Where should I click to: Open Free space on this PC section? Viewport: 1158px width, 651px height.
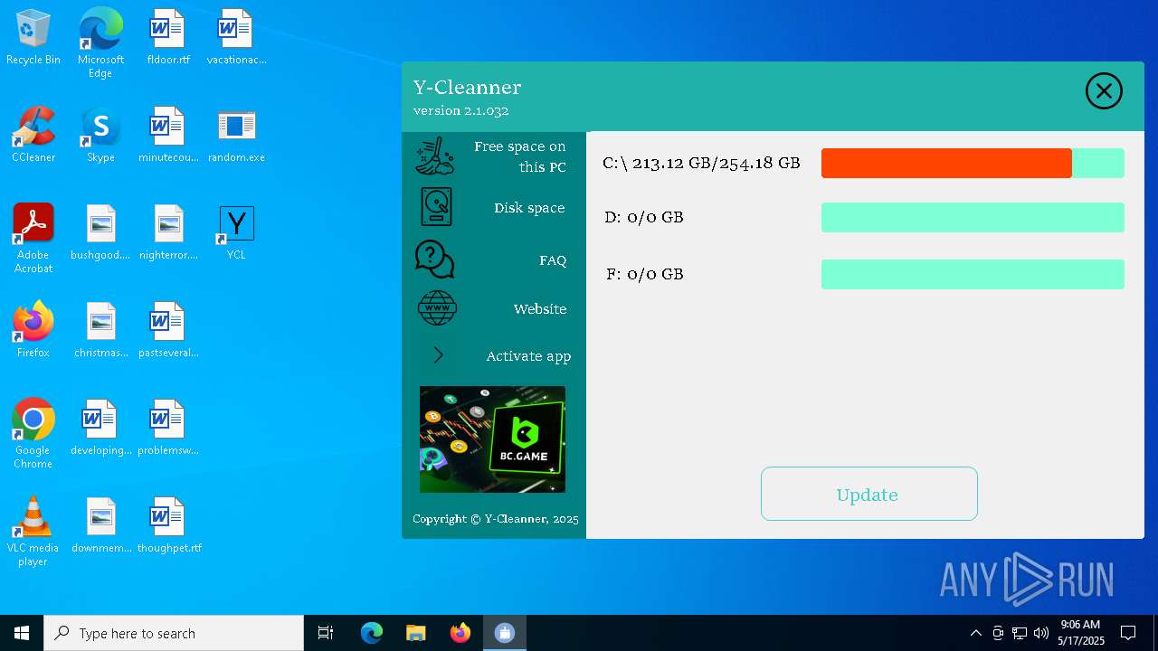[519, 156]
